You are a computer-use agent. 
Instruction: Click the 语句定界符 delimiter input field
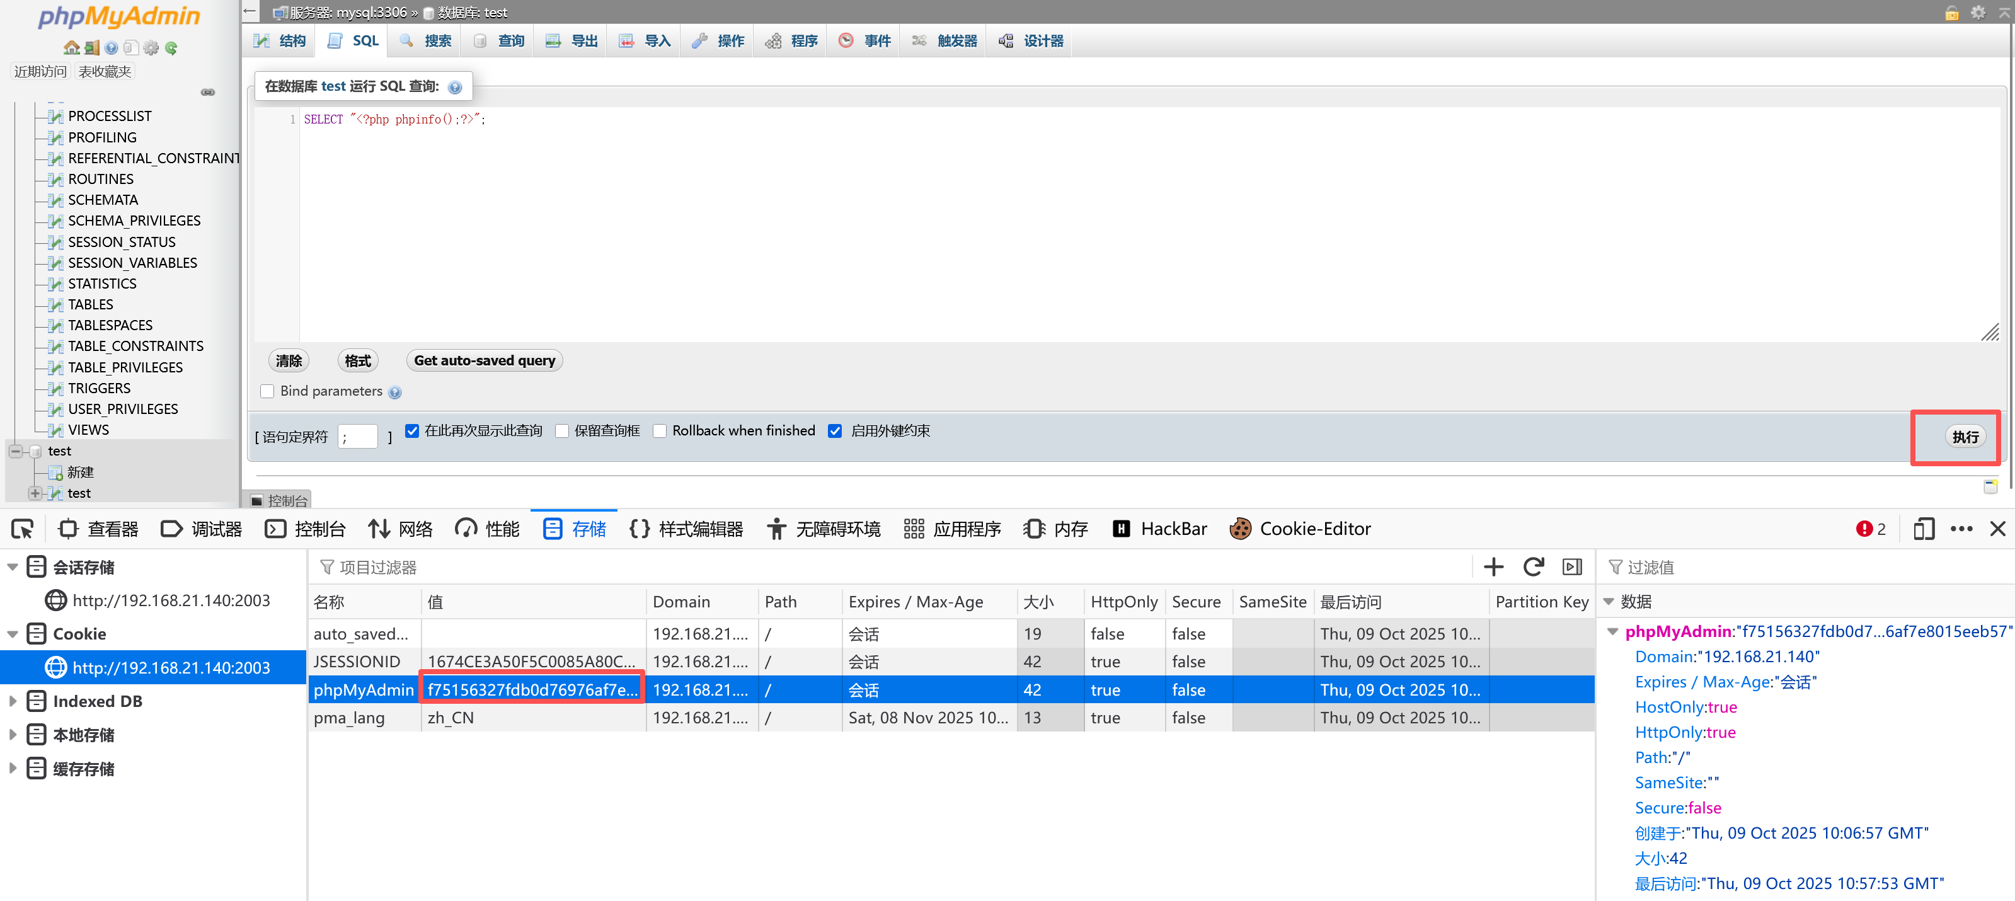[357, 437]
